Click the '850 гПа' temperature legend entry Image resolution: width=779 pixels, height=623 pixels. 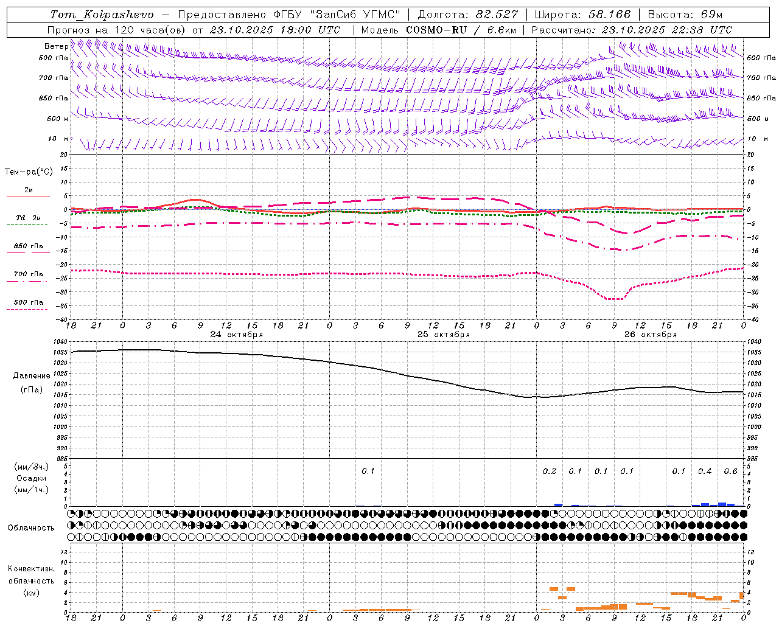(x=28, y=246)
